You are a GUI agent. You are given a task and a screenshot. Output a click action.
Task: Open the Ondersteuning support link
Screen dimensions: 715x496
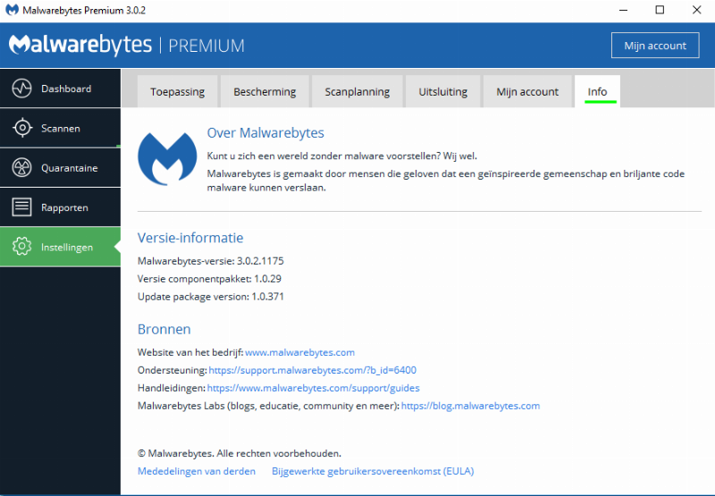pyautogui.click(x=312, y=370)
